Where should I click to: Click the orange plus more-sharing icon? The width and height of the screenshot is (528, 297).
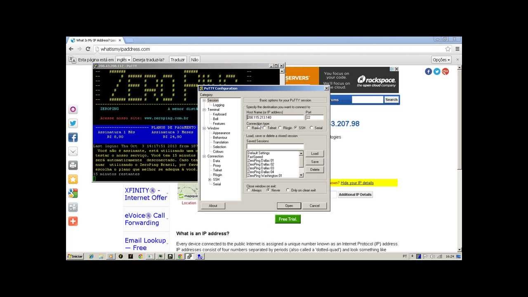point(73,222)
